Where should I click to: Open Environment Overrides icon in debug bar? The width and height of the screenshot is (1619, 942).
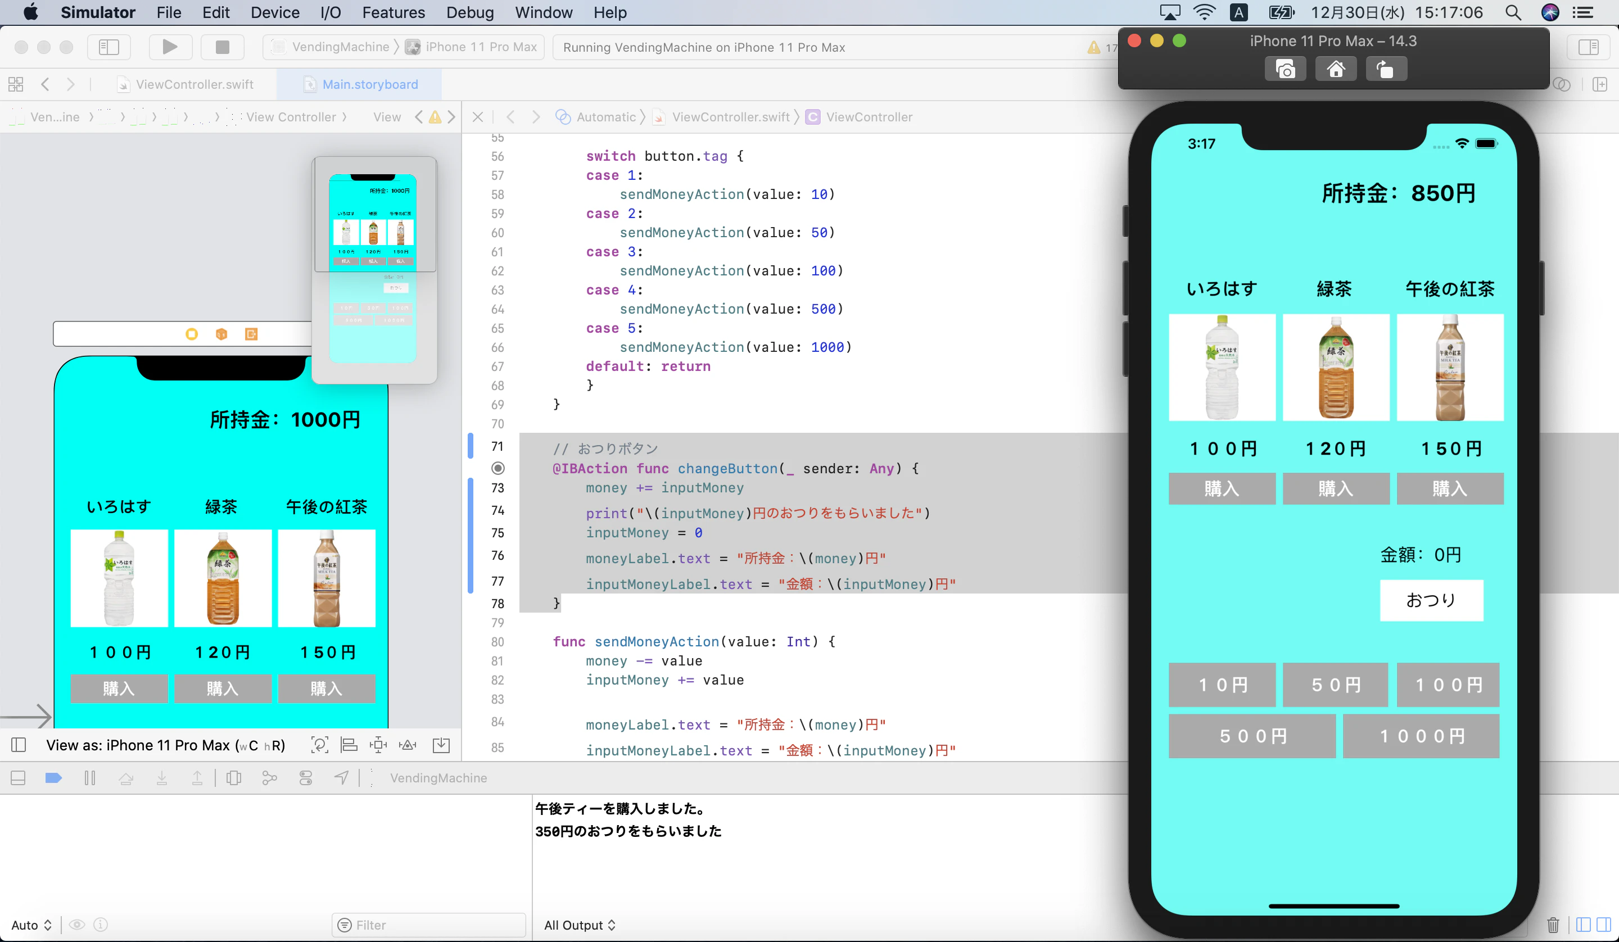306,778
